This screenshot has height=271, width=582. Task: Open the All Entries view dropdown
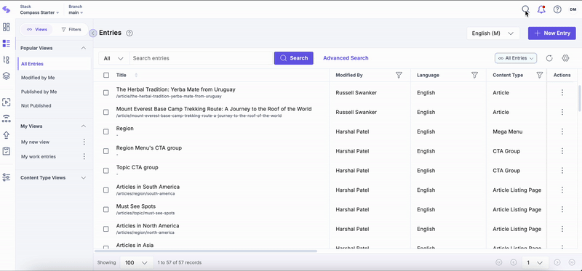point(516,58)
